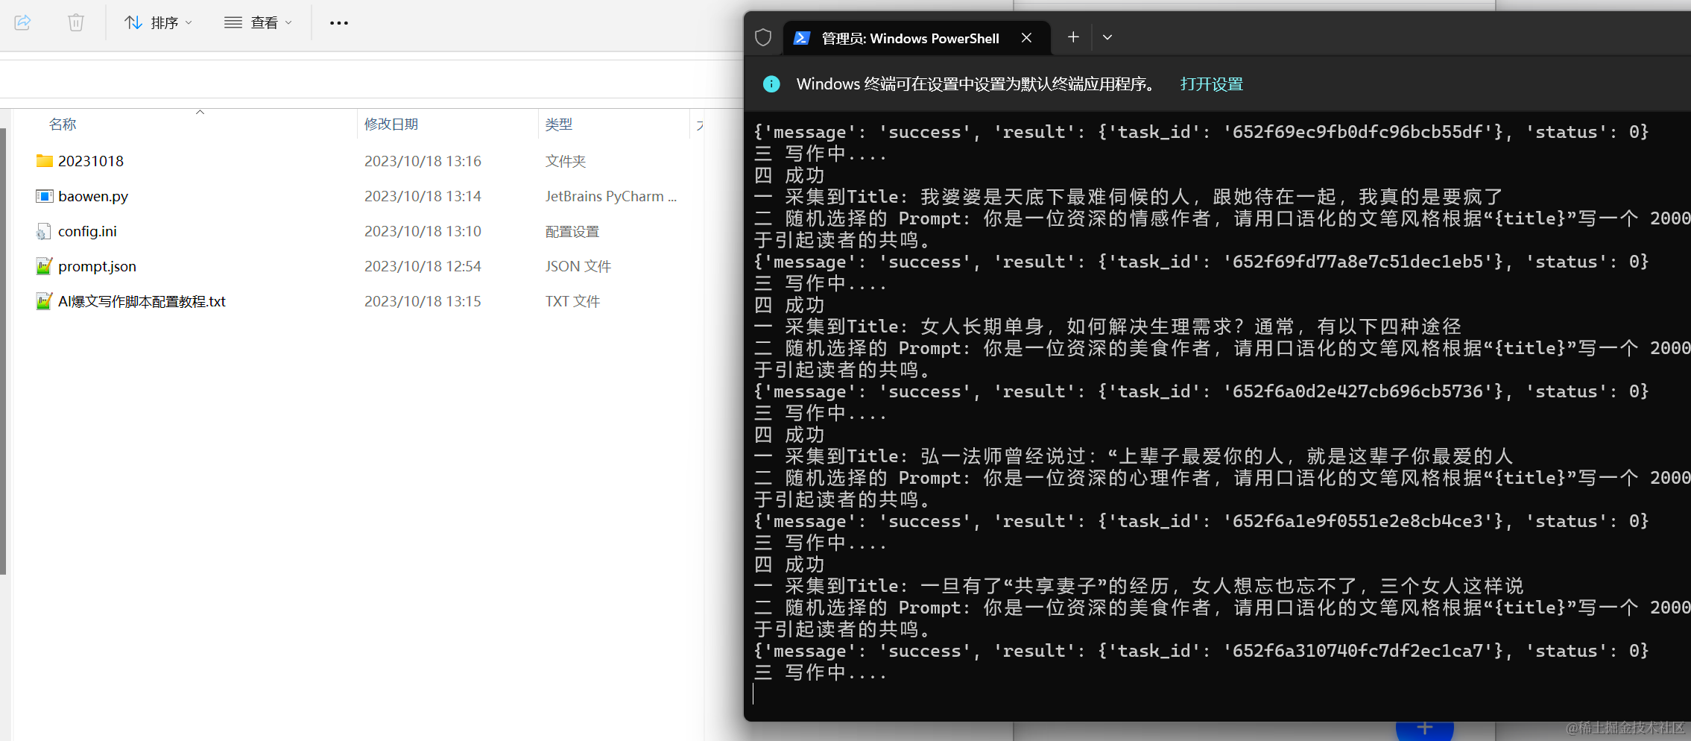Select the prompt.json file name
1691x741 pixels.
tap(97, 266)
